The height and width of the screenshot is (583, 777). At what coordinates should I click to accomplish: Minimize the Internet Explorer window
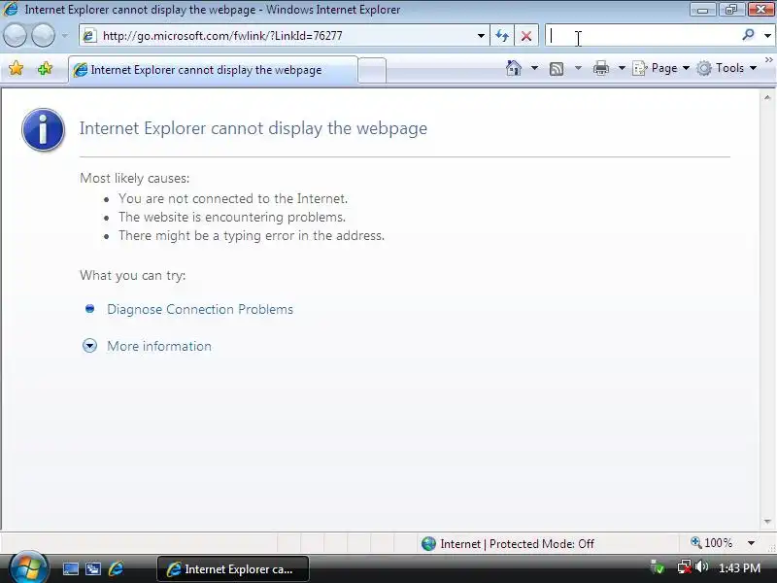[702, 10]
